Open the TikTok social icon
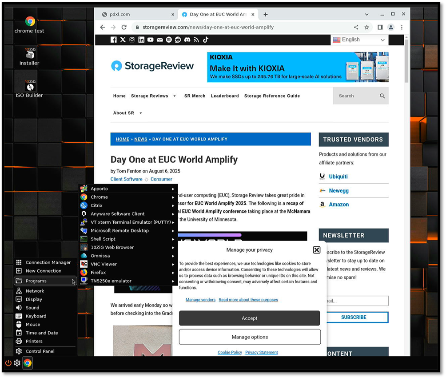 [206, 40]
